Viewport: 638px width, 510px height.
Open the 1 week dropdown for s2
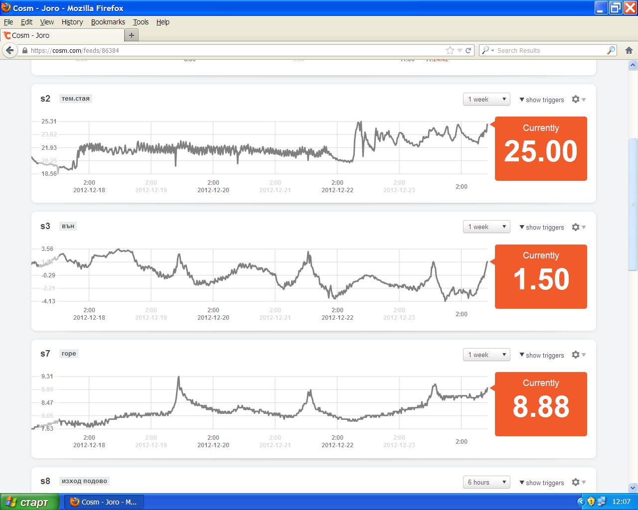(x=486, y=99)
